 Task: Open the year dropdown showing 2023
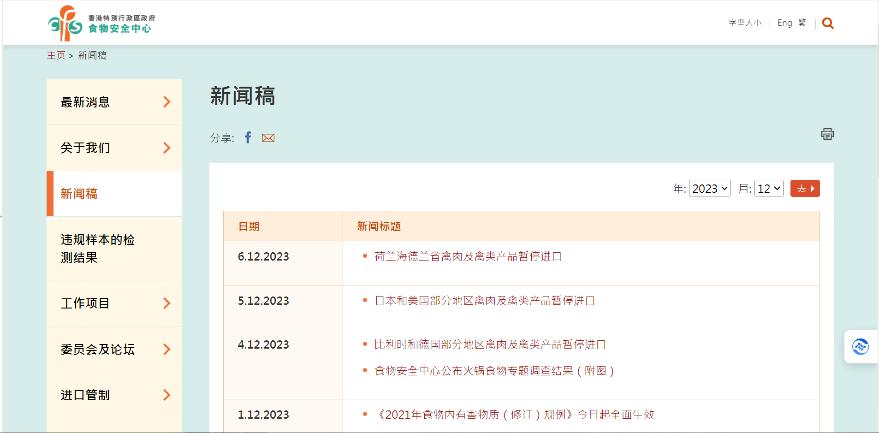coord(710,188)
